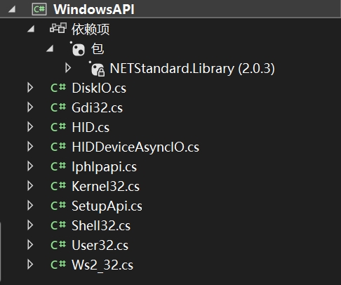Select the Shell32.cs file
341x285 pixels.
tap(101, 226)
